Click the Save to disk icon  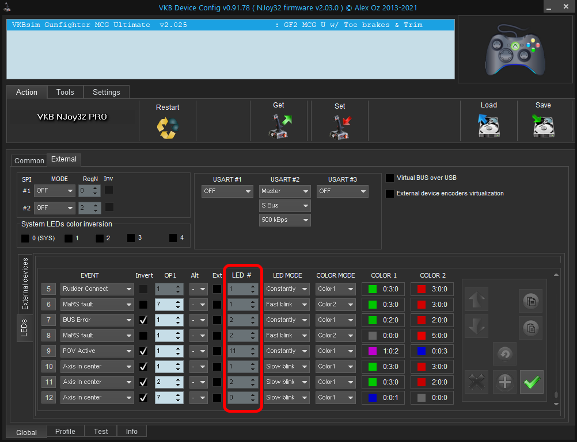pyautogui.click(x=543, y=126)
